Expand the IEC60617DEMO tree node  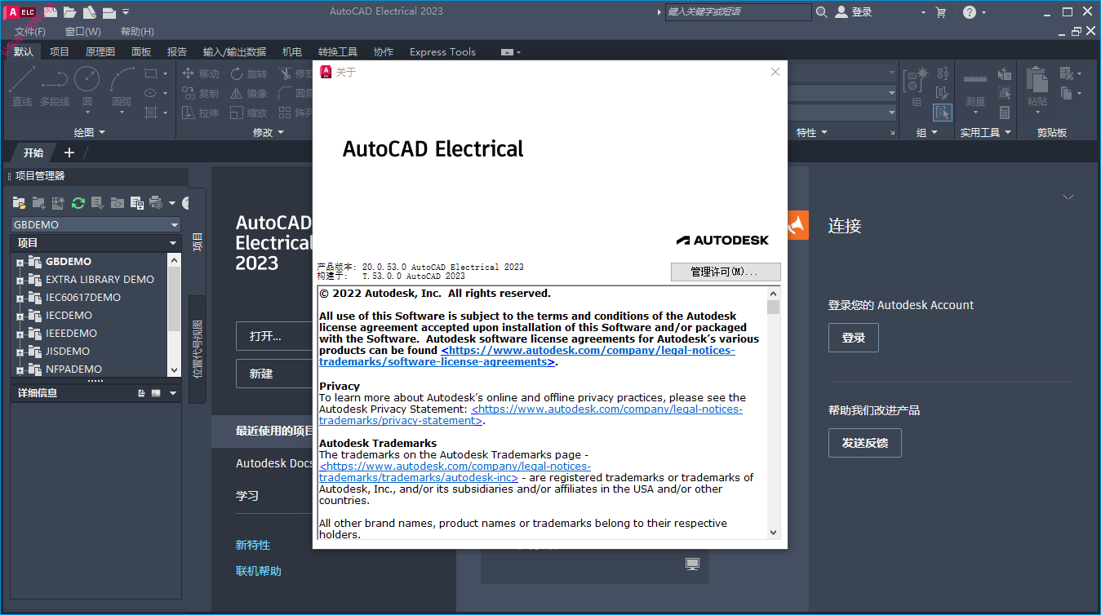[x=20, y=298]
